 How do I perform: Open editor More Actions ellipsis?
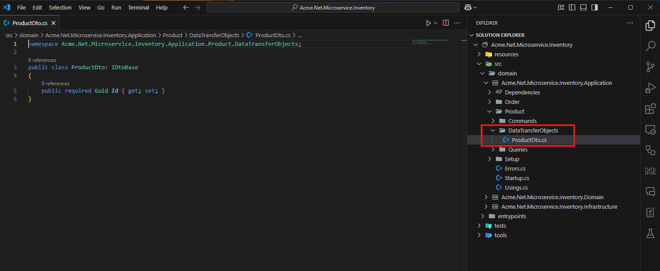tap(456, 23)
